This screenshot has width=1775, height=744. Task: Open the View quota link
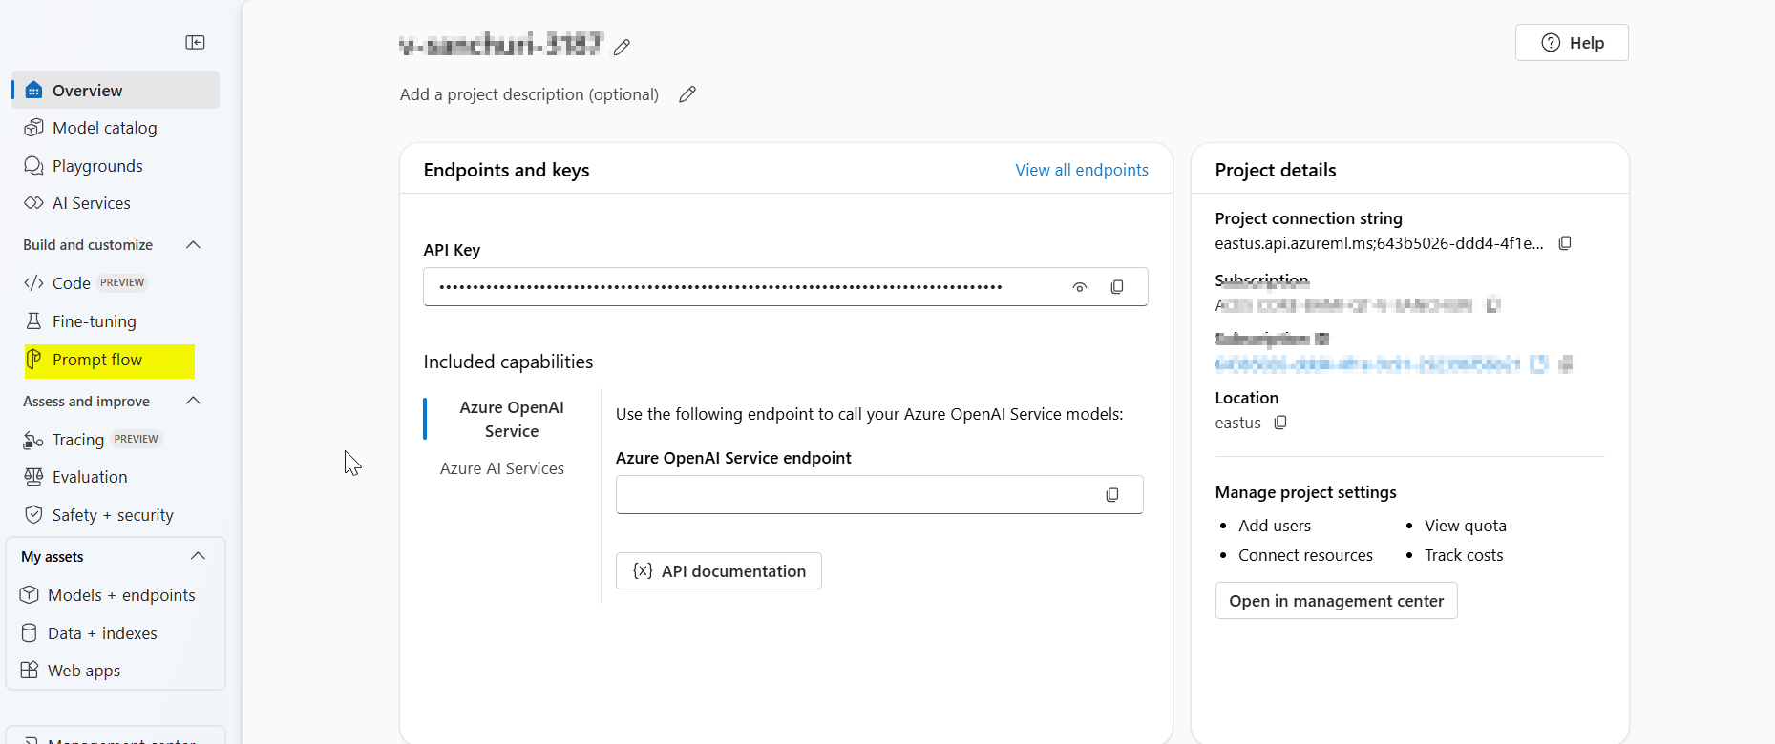pos(1466,526)
